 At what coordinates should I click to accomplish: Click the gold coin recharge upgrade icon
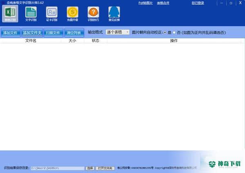(x=73, y=14)
